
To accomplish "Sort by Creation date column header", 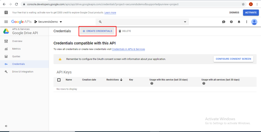I will [x=89, y=80].
